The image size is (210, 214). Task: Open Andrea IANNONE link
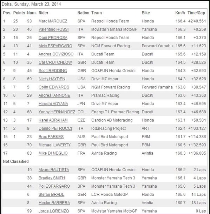click(54, 95)
